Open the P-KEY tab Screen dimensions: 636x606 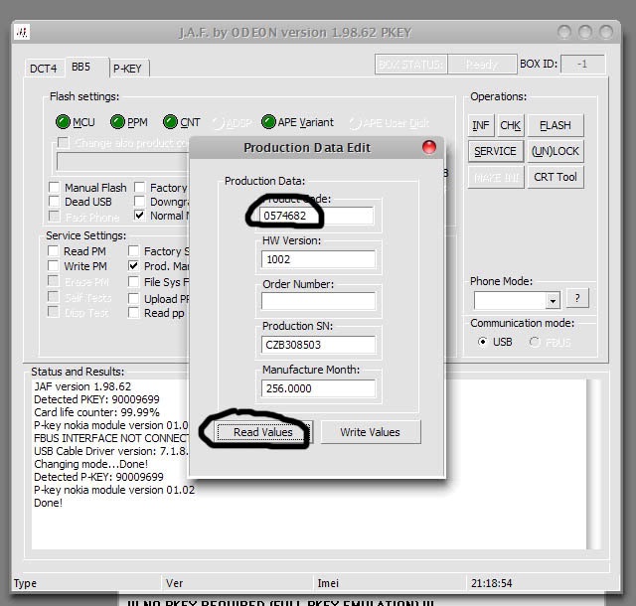[127, 69]
